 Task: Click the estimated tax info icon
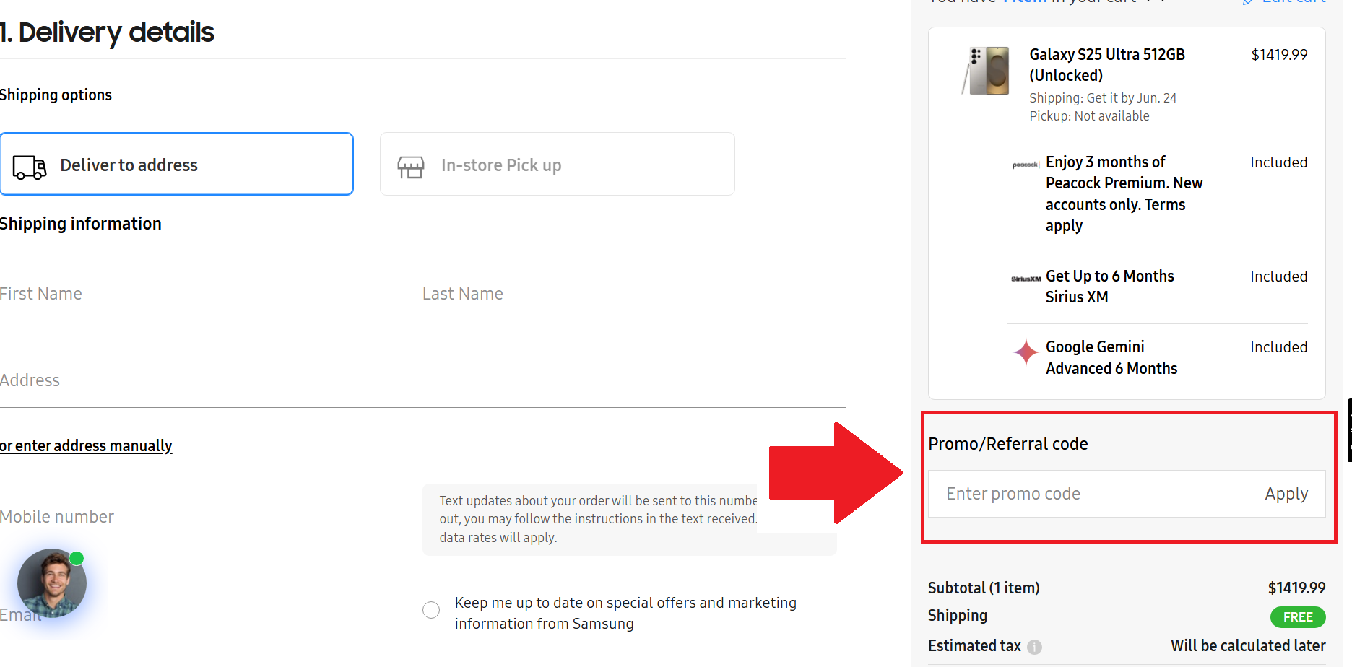1034,647
